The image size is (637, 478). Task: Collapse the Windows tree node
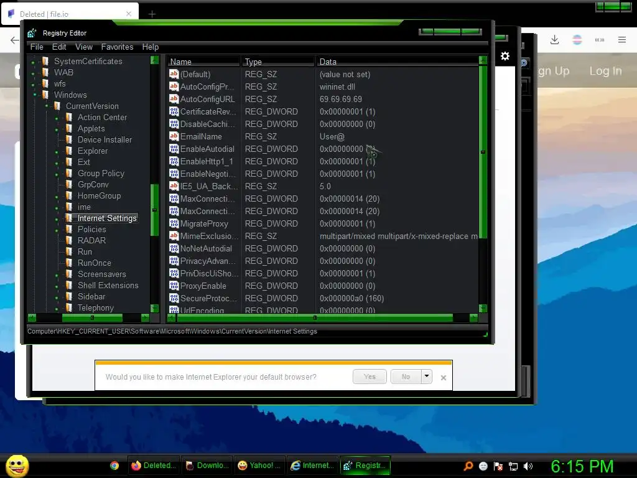(35, 95)
